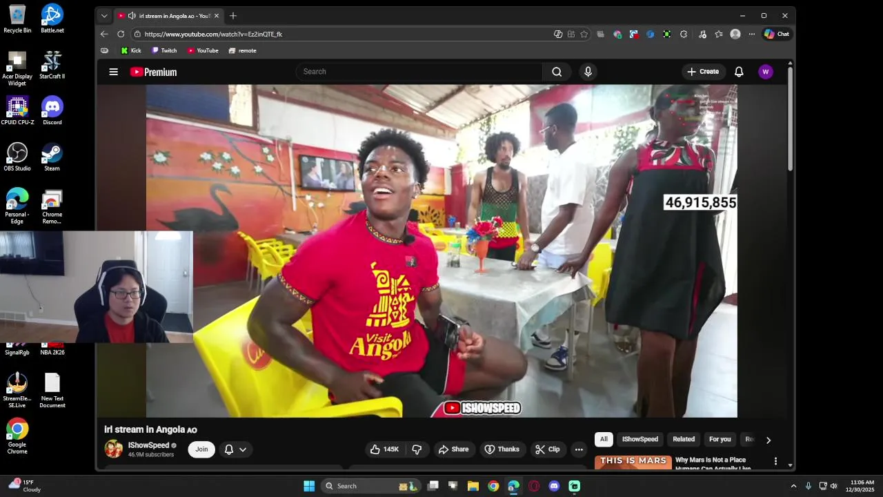Open File Explorer from taskbar

[x=473, y=486]
